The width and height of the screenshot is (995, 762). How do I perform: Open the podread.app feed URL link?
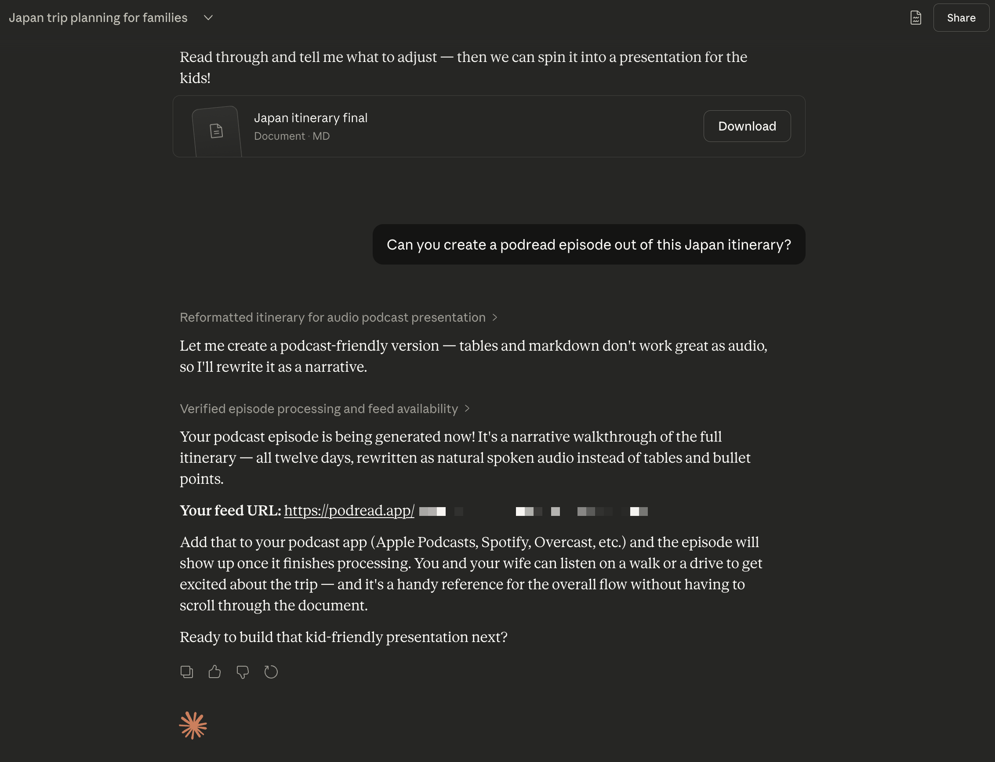pos(349,511)
